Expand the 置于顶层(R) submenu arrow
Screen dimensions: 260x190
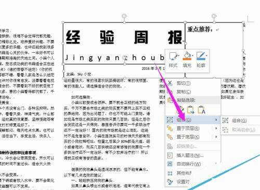click(216, 128)
